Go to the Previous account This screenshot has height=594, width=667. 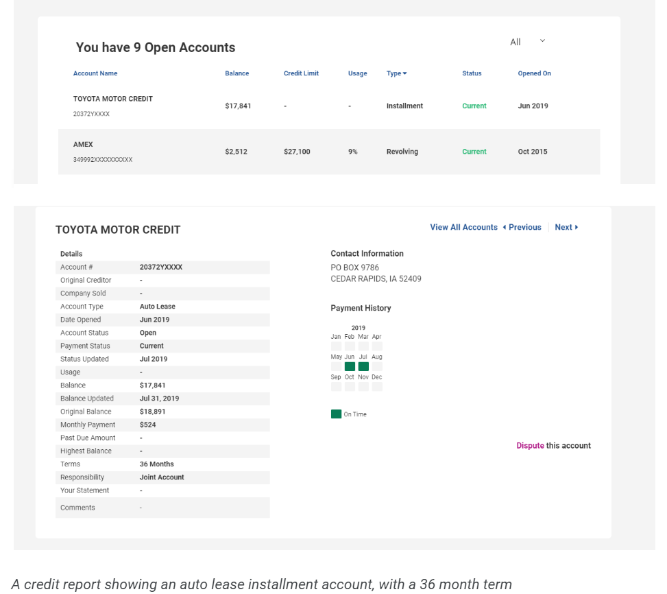[522, 227]
